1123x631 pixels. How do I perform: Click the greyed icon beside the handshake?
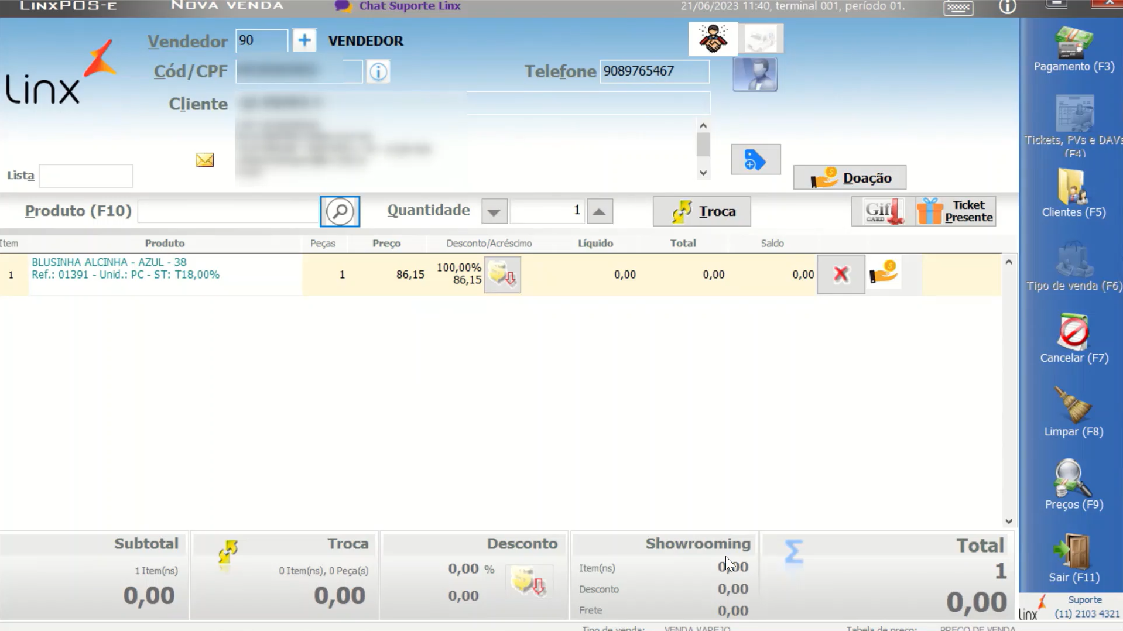[x=761, y=39]
